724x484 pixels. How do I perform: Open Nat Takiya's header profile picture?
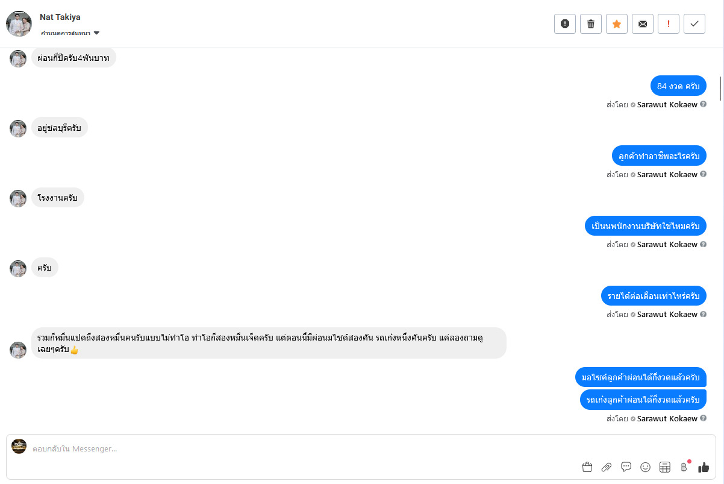19,24
